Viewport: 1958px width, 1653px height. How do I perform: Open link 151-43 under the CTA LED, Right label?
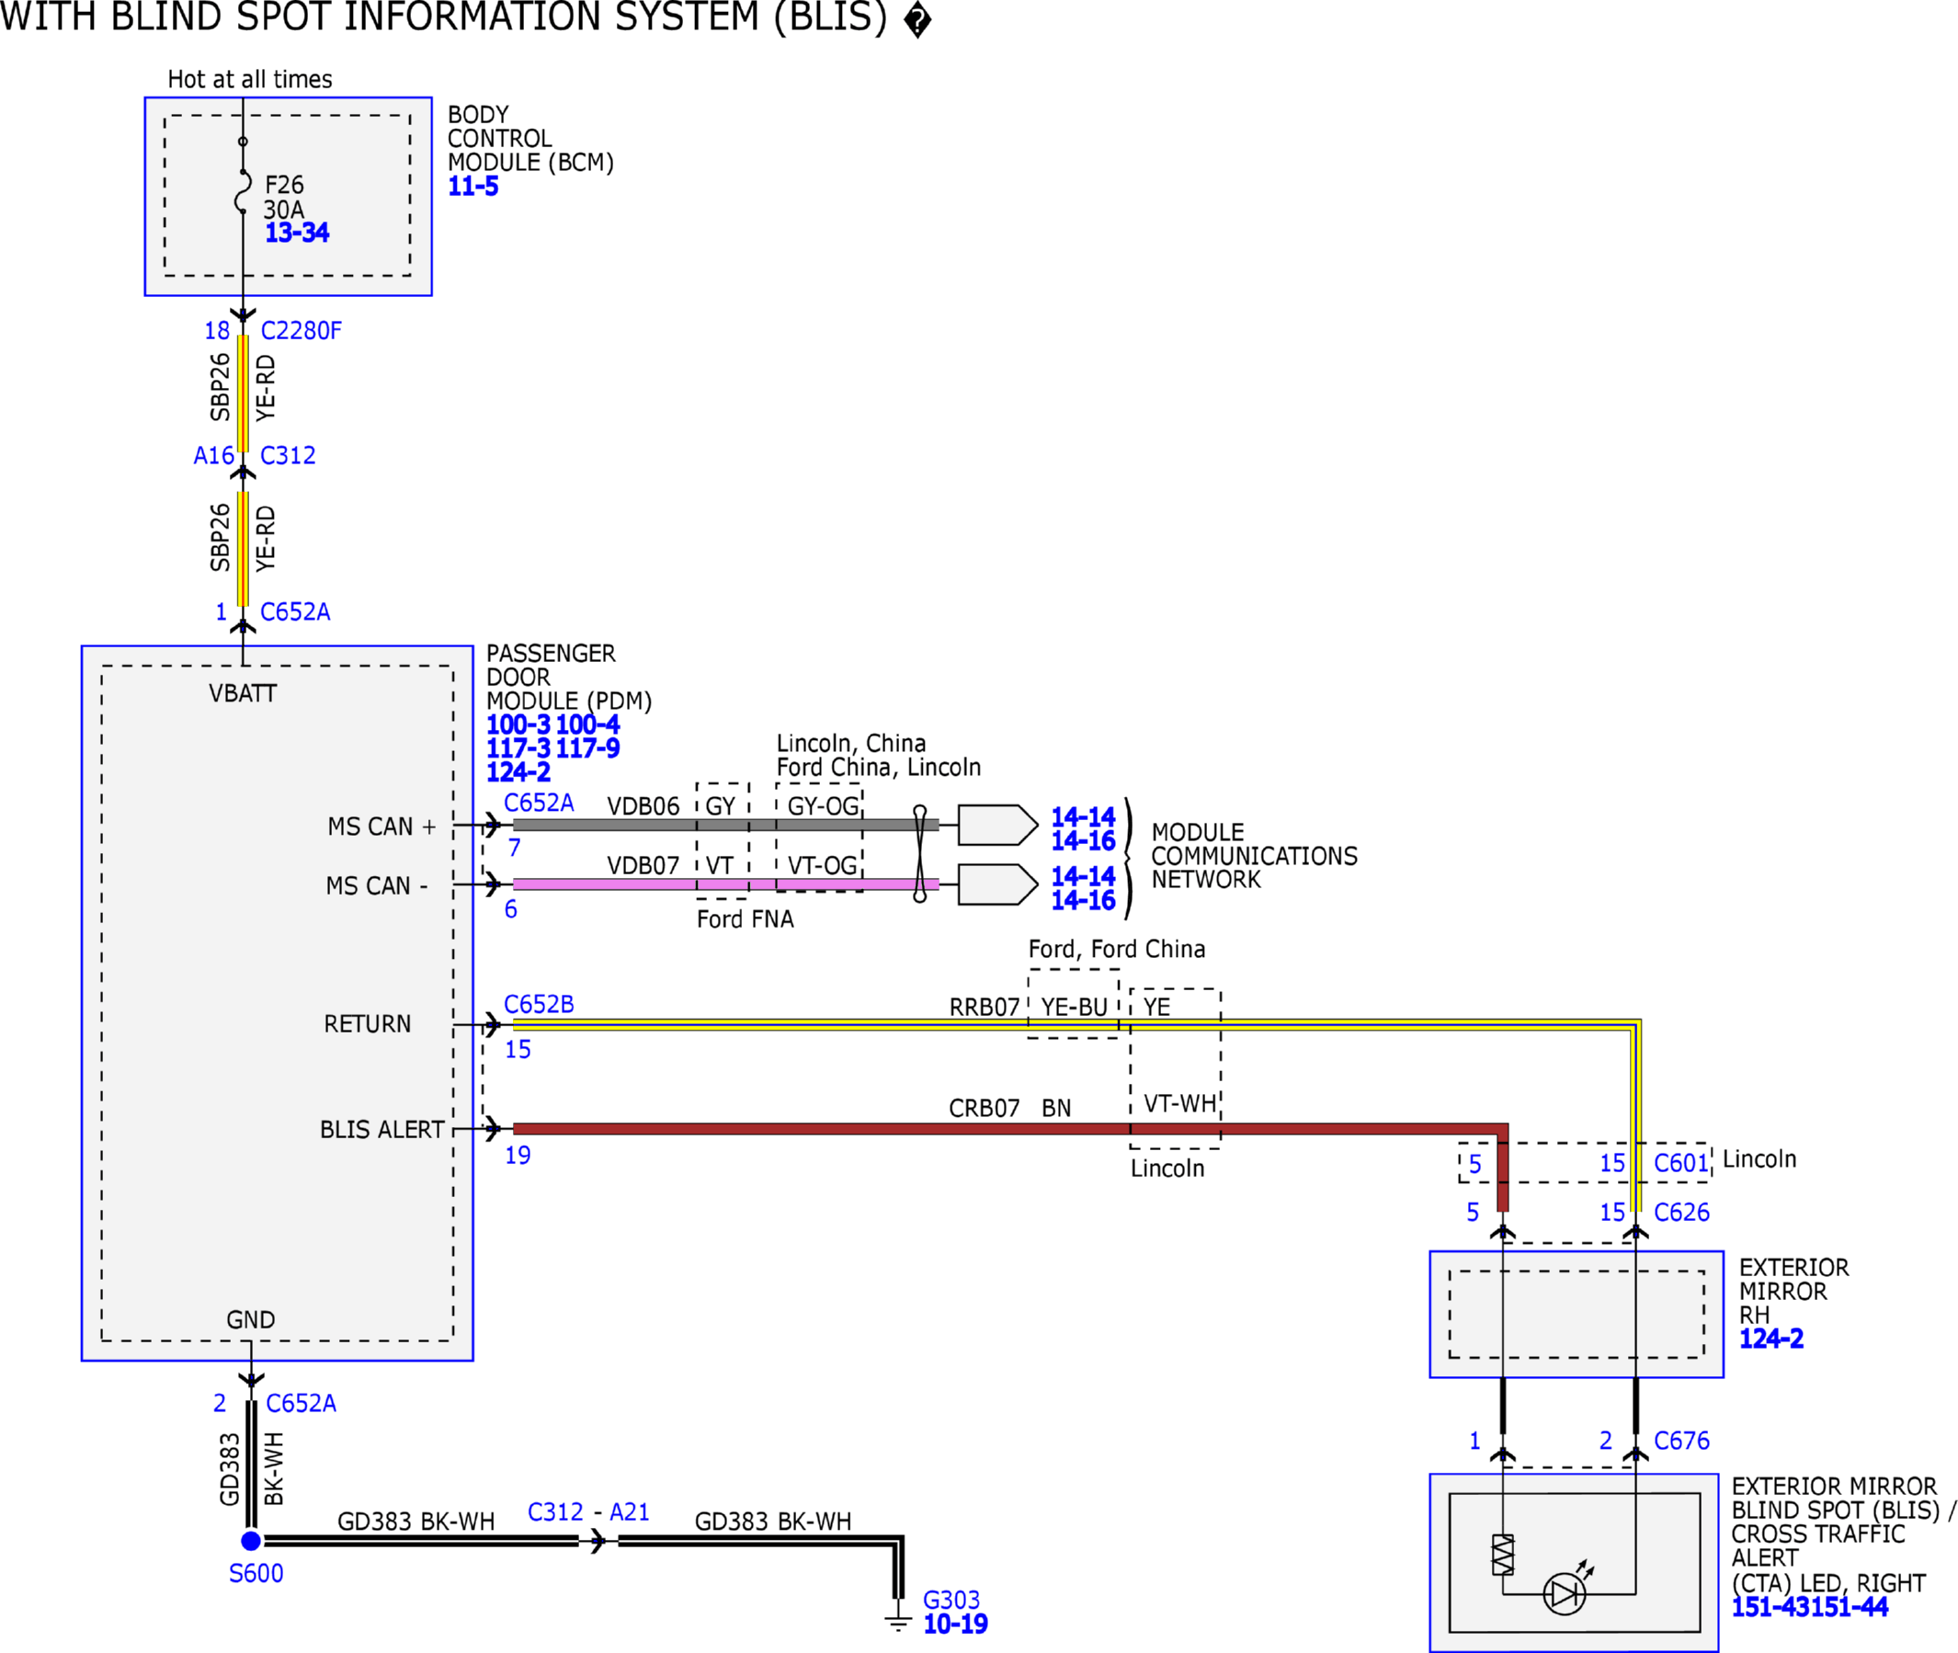(x=1770, y=1607)
